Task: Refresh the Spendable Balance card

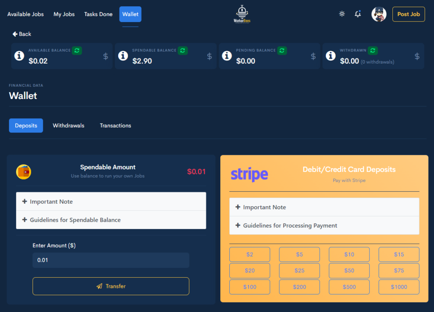Action: pos(182,50)
